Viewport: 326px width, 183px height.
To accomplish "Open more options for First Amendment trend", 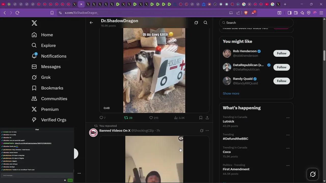I will (288, 165).
